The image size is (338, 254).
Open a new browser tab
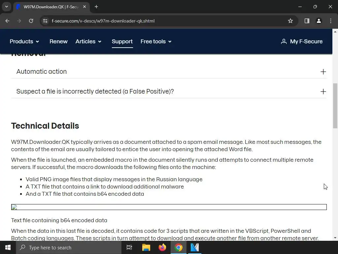tap(96, 7)
